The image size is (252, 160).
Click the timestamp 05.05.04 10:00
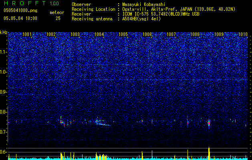[20, 18]
